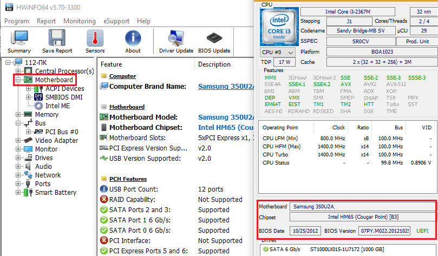Screen dimensions: 438x256
Task: Open the Monitoring menu
Action: pos(80,21)
